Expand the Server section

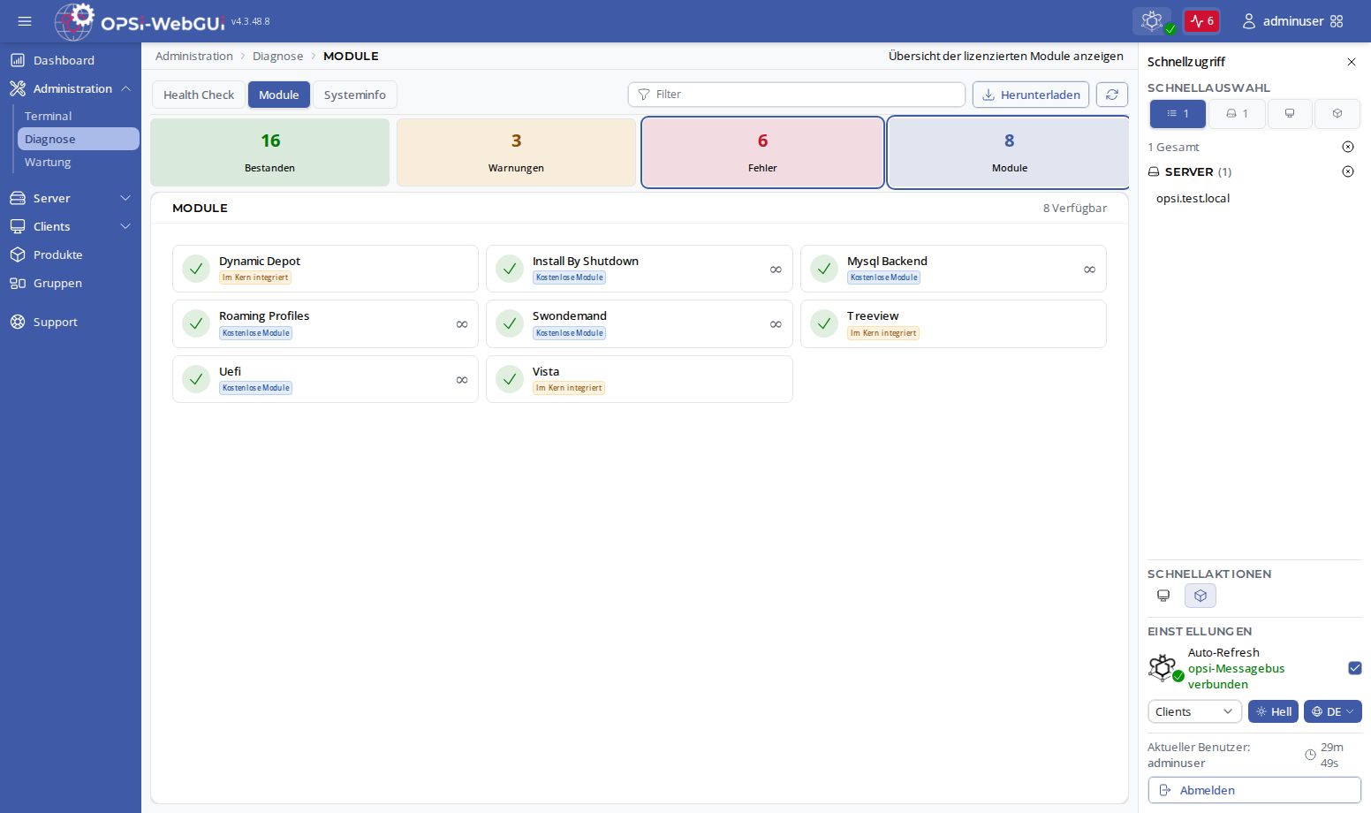point(71,198)
